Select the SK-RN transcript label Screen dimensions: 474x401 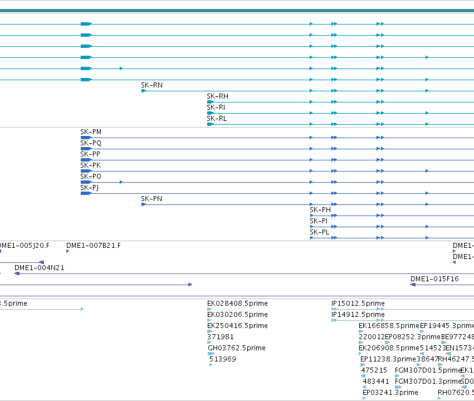click(152, 85)
